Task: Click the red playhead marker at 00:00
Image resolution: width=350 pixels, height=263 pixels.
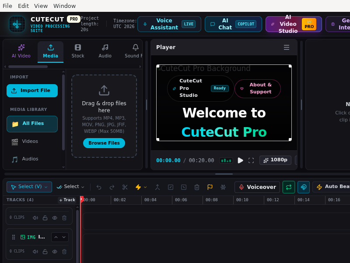Action: click(82, 199)
